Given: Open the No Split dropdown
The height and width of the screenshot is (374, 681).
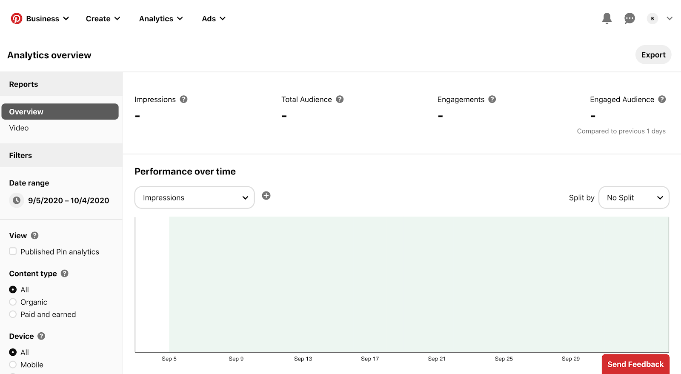Looking at the screenshot, I should (634, 197).
